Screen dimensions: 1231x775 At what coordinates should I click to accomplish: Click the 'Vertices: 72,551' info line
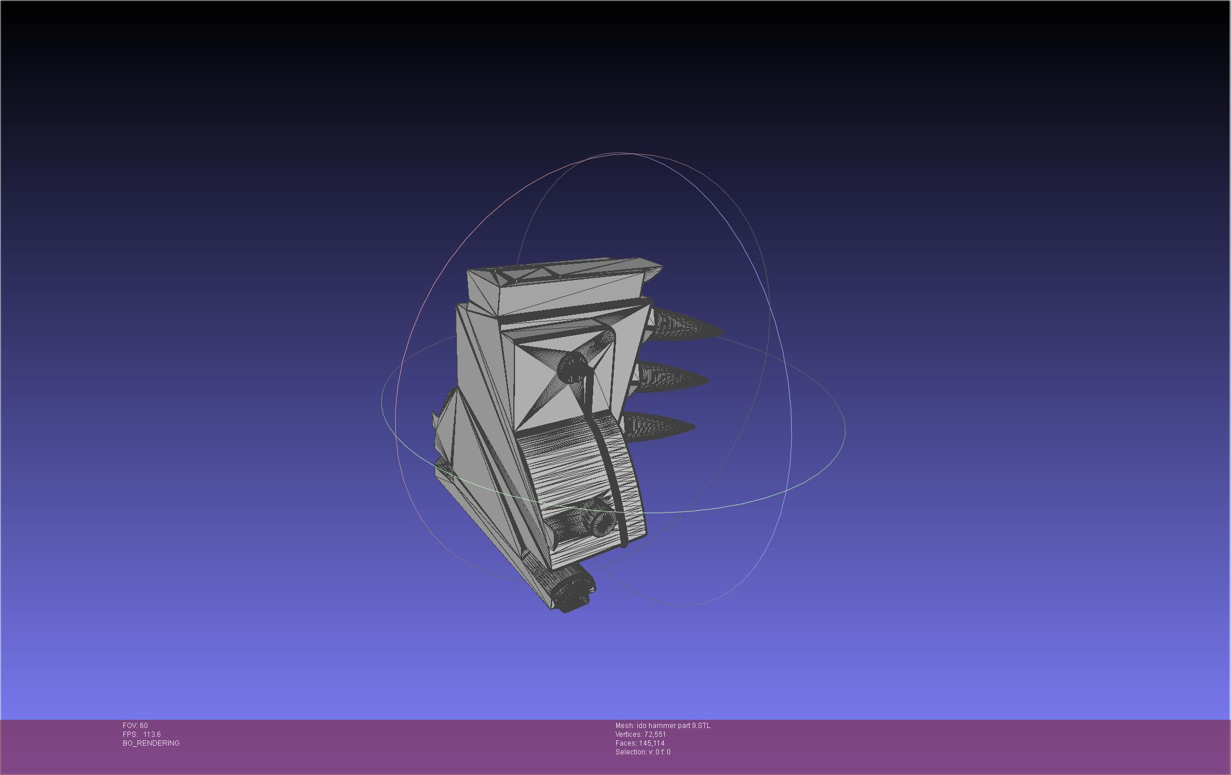(x=640, y=734)
